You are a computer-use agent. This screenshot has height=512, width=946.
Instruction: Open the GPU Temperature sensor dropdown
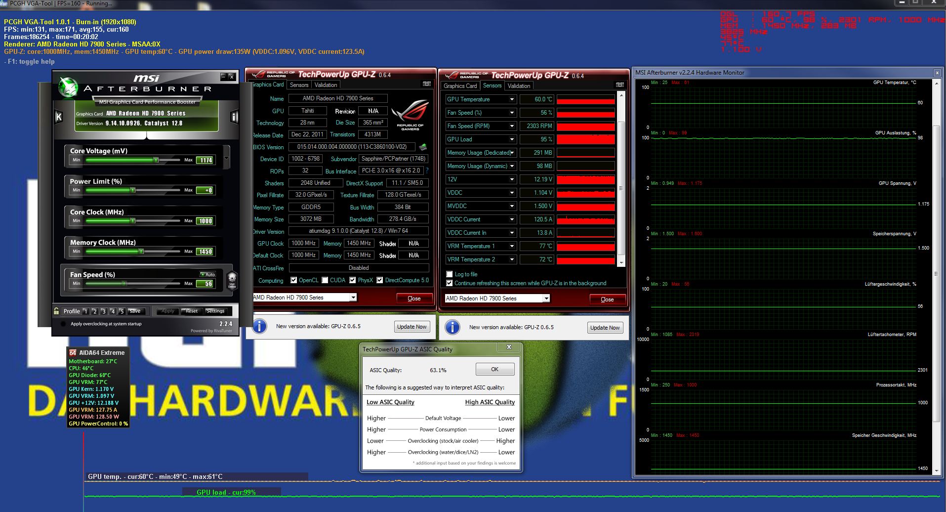click(x=512, y=99)
